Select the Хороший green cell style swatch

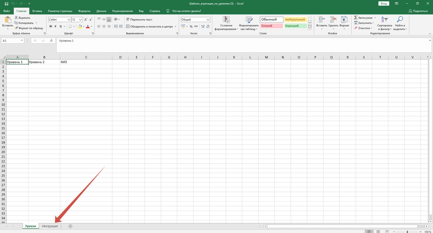pyautogui.click(x=295, y=26)
